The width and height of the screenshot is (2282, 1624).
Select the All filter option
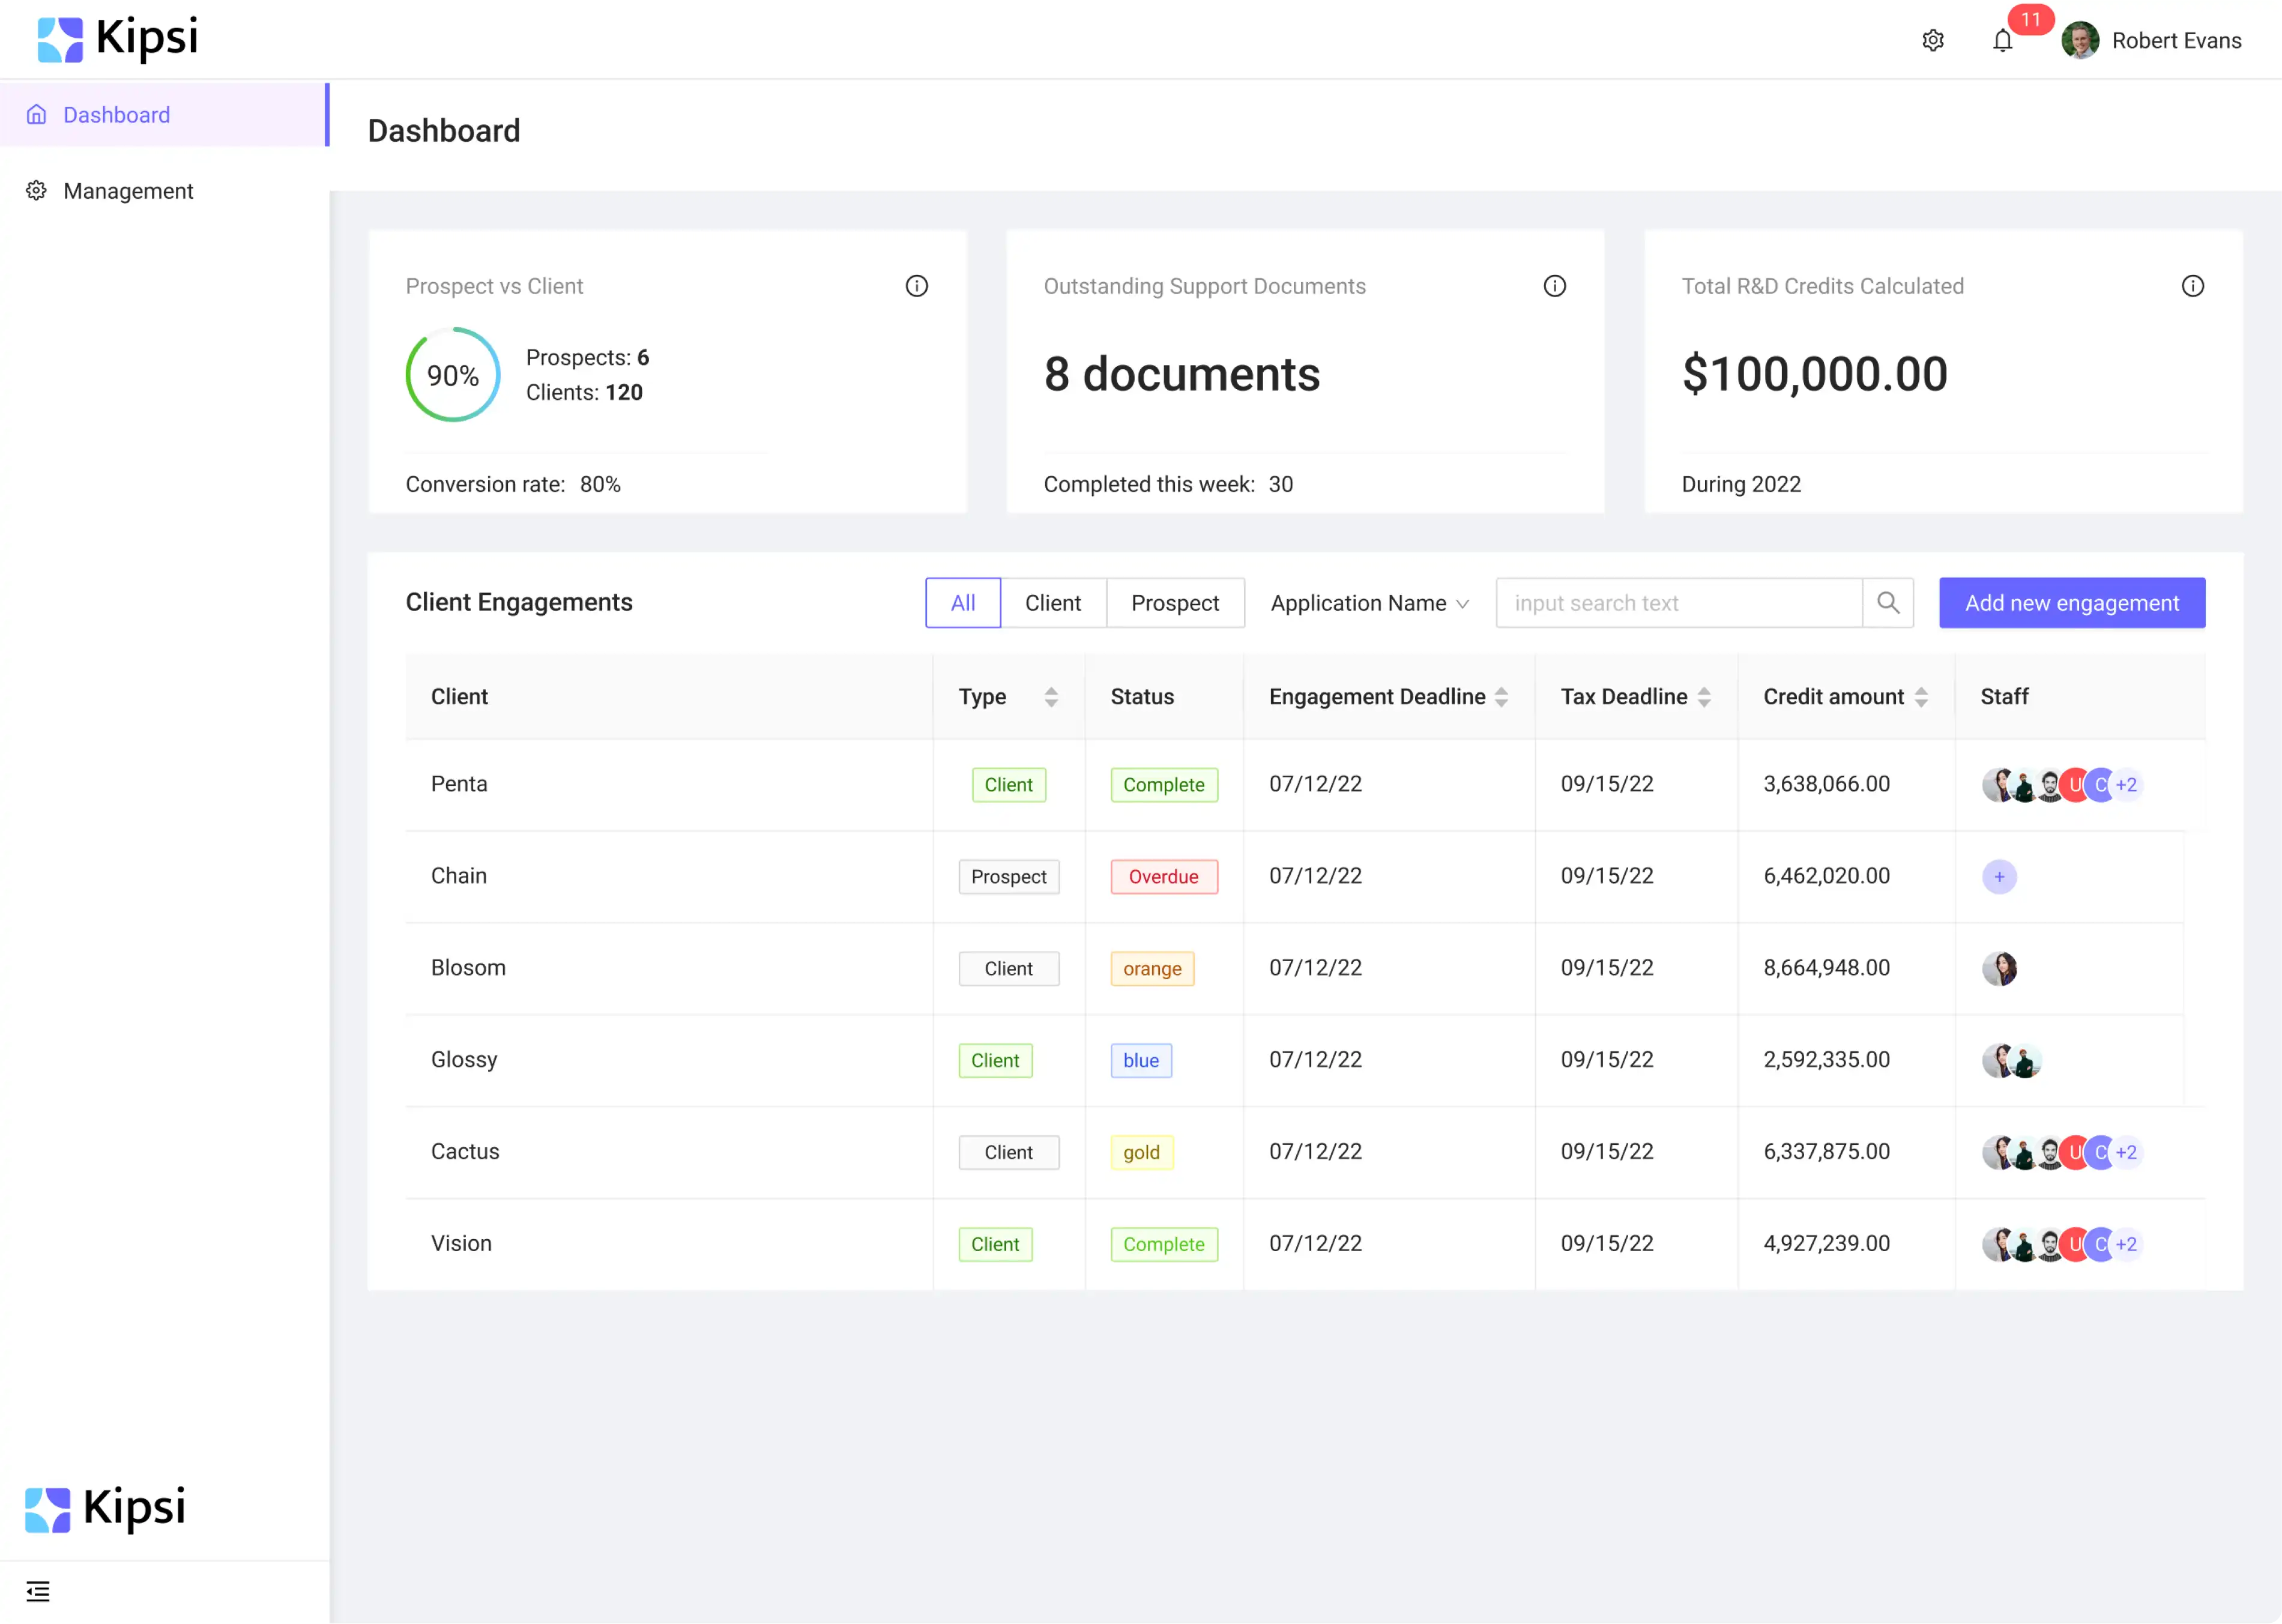tap(962, 603)
